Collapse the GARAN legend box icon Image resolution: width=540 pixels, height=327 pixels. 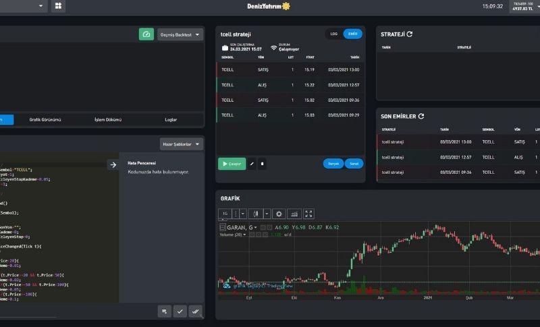tap(223, 227)
